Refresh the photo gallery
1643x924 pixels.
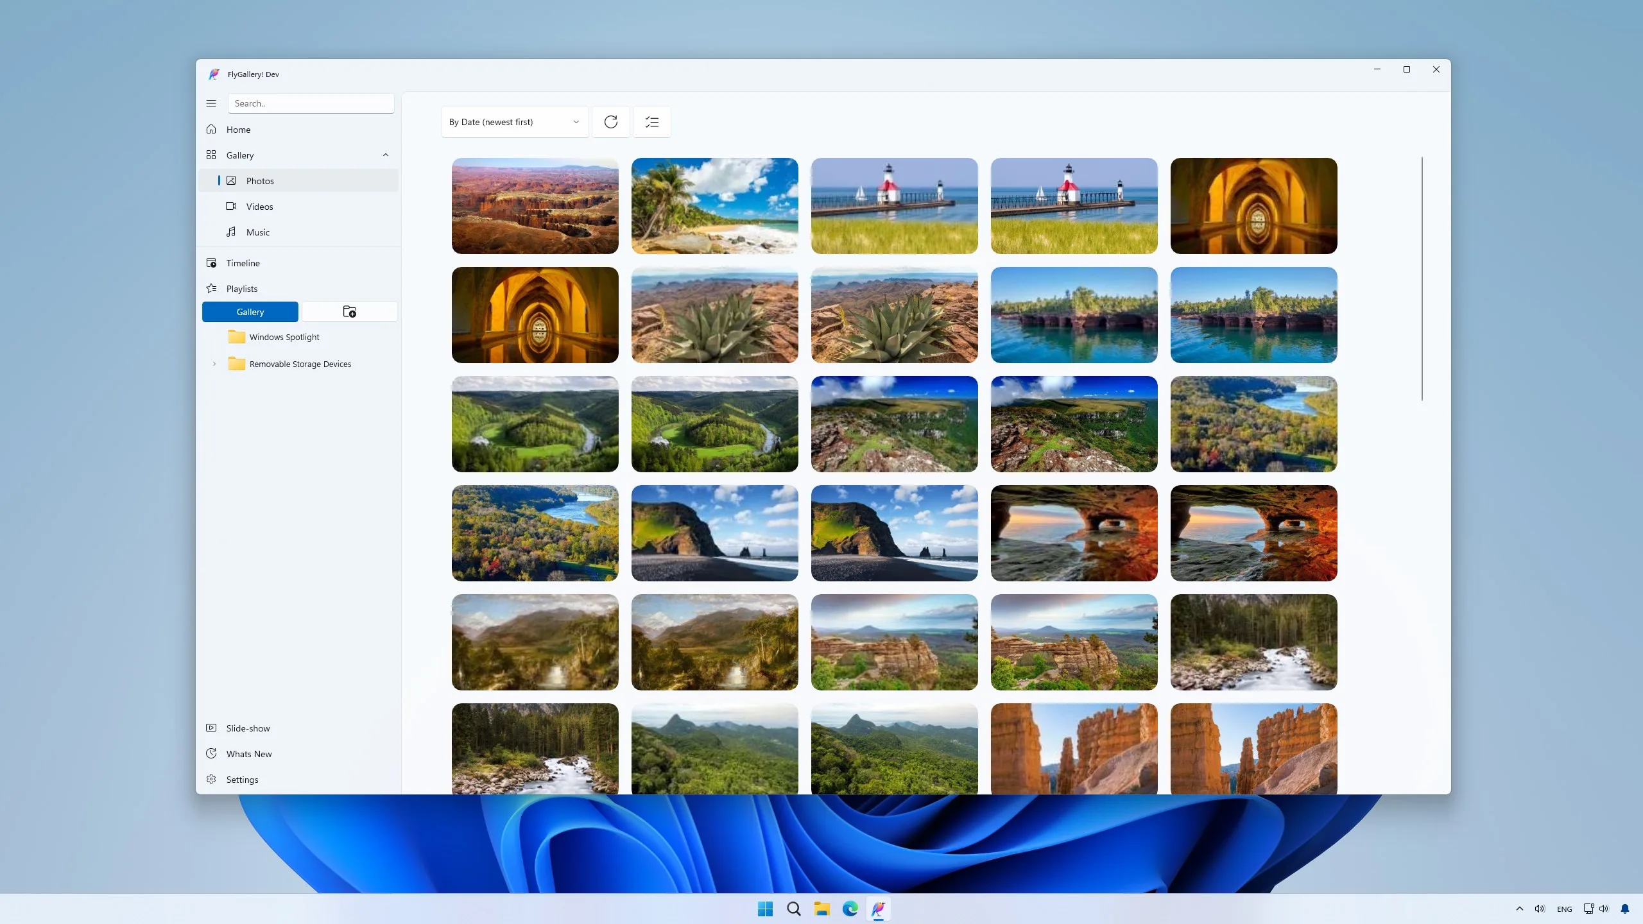point(611,122)
